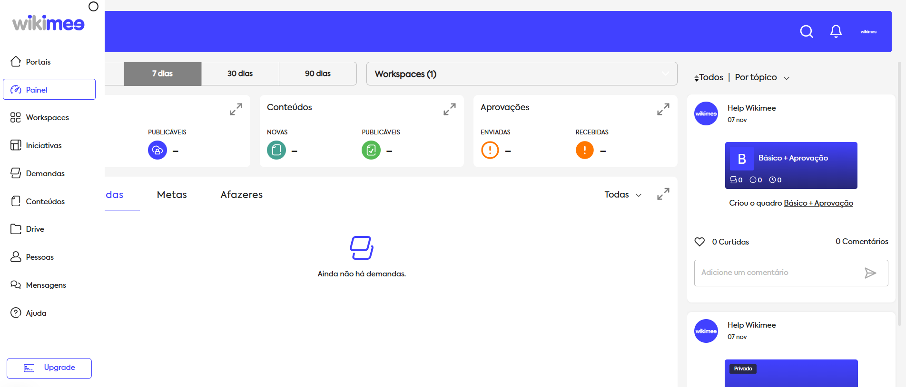Click the green Publicáveis content icon
This screenshot has width=906, height=387.
[371, 151]
